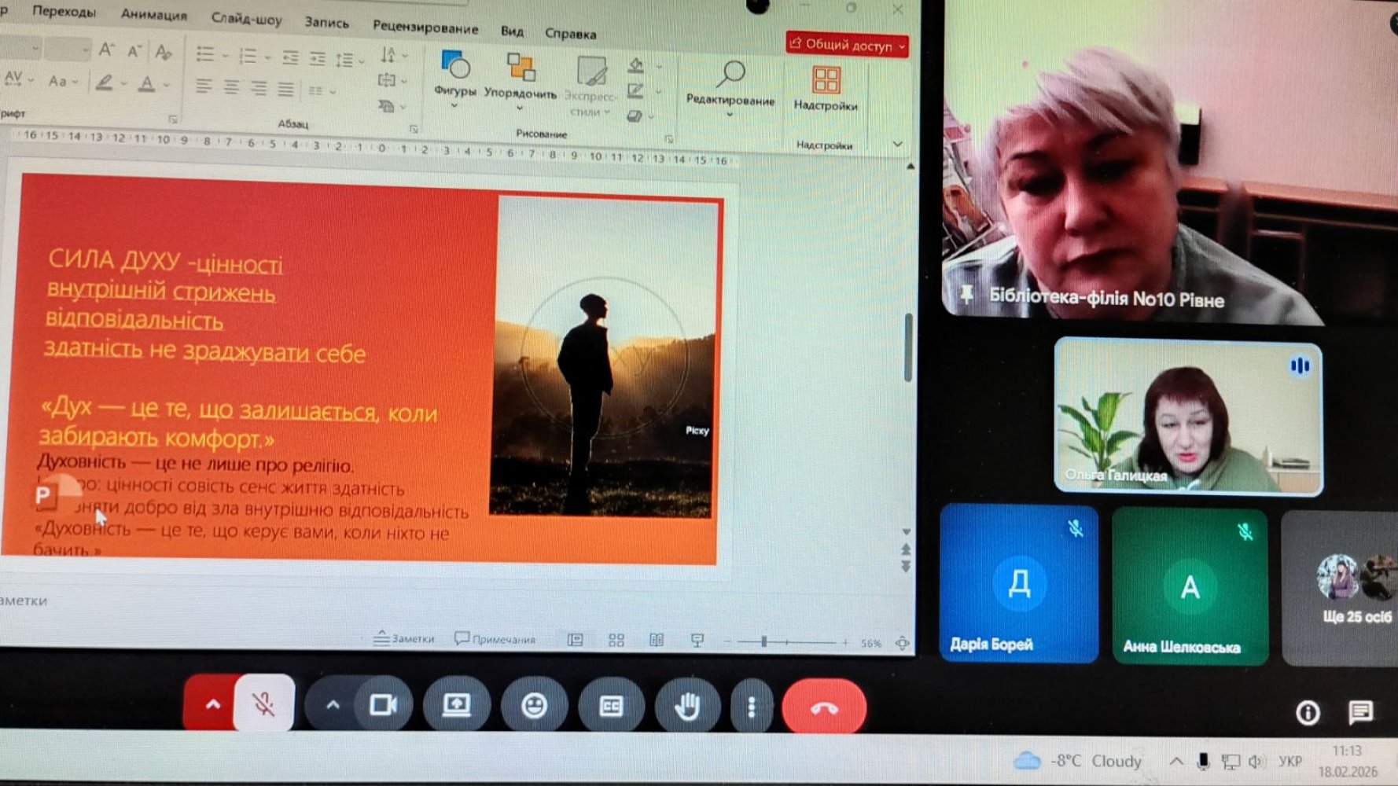Open the Анимация ribbon tab
1398x786 pixels.
[154, 14]
